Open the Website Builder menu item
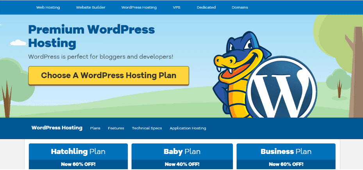Image resolution: width=363 pixels, height=170 pixels. pyautogui.click(x=91, y=7)
